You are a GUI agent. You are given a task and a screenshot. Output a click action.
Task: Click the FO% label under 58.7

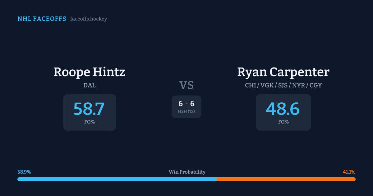90,122
